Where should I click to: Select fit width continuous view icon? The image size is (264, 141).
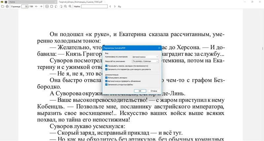[x=47, y=7]
